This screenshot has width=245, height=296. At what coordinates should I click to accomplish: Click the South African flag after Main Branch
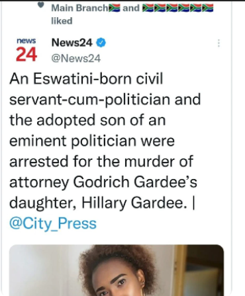(x=115, y=8)
